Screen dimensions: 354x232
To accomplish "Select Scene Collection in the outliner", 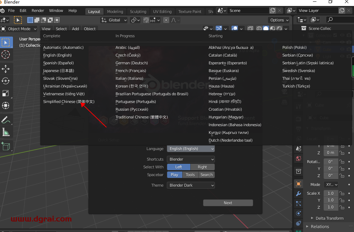I will (320, 28).
